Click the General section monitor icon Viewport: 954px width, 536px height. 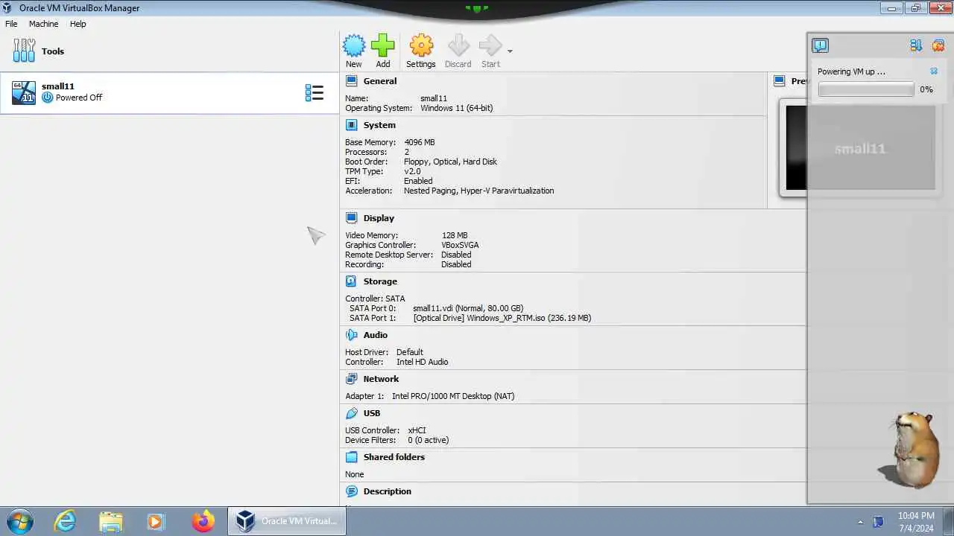pyautogui.click(x=352, y=81)
